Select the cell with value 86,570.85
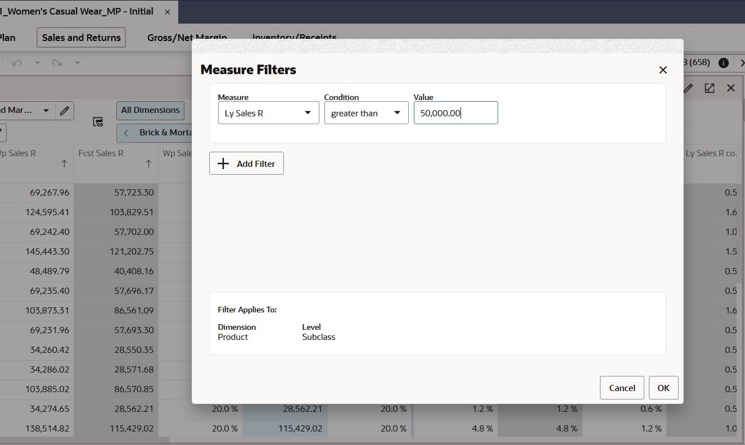745x445 pixels. 116,389
